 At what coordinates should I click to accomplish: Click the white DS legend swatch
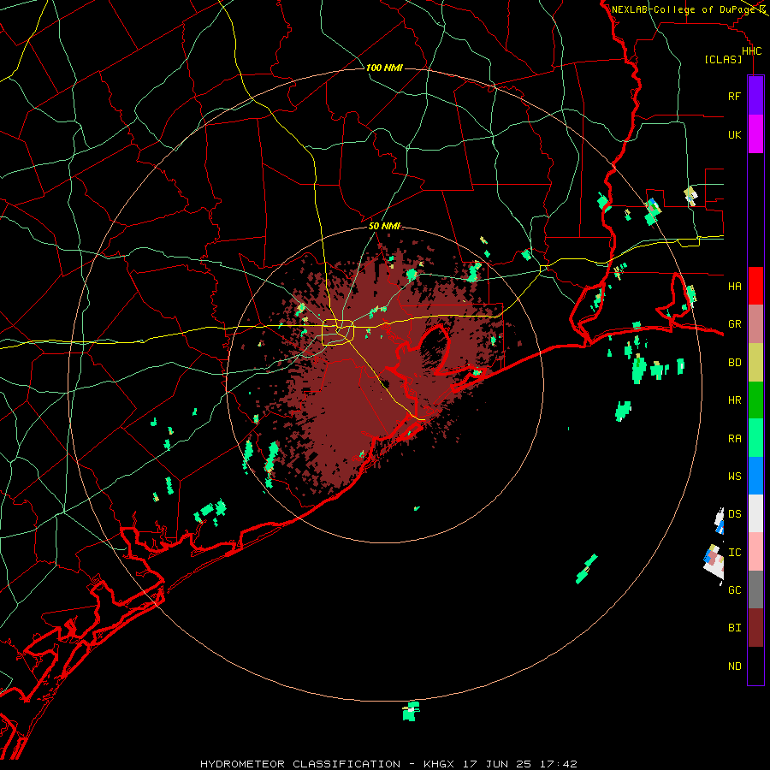coord(755,513)
